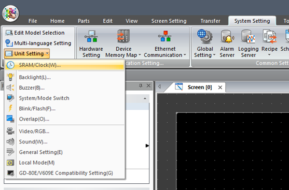
Task: Select Buzzer(B) menu entry
Action: 64,87
